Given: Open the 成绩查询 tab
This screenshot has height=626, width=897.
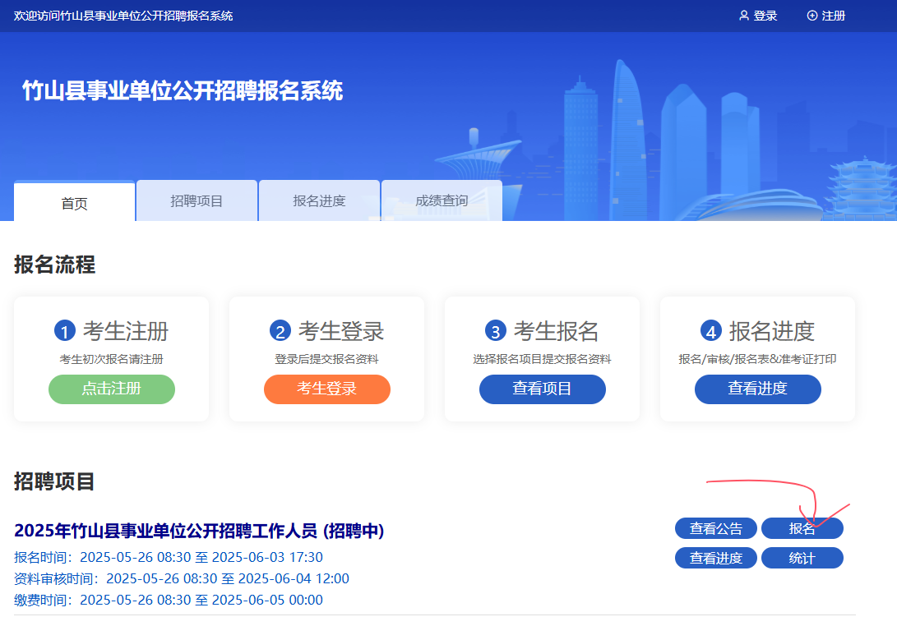Looking at the screenshot, I should tap(442, 200).
